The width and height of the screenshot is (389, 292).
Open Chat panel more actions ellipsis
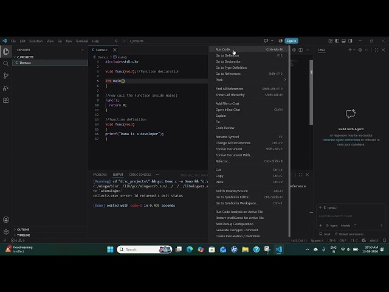pos(367,50)
